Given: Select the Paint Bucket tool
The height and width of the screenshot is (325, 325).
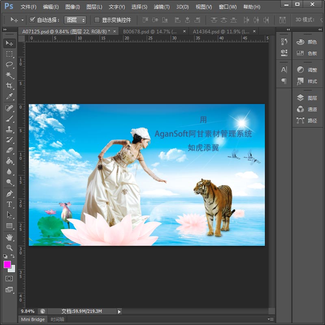Looking at the screenshot, I should point(9,161).
